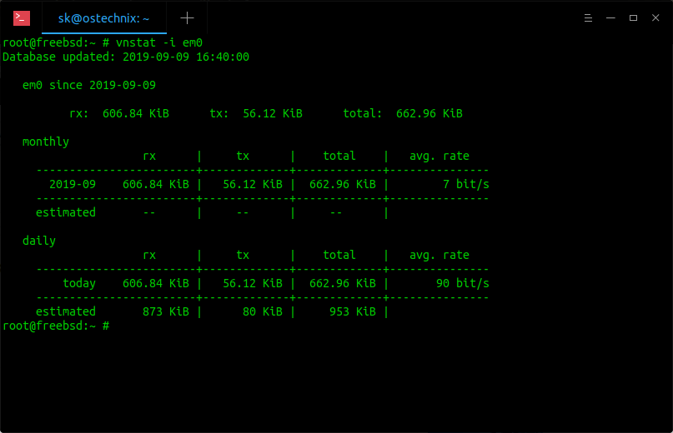Click the estimated total 953 KiB
This screenshot has width=673, height=433.
click(353, 311)
